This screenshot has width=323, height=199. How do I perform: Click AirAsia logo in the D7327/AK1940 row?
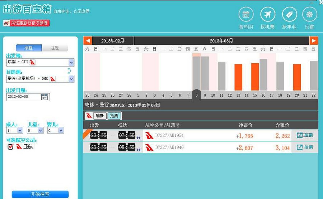click(149, 147)
